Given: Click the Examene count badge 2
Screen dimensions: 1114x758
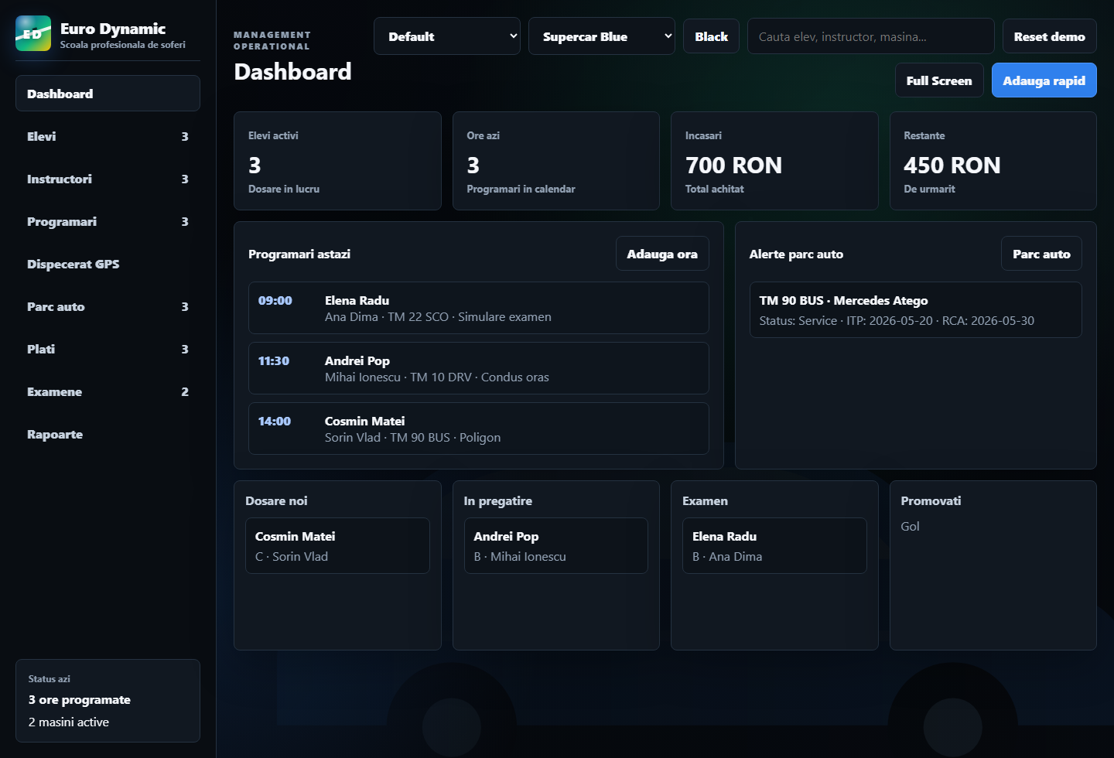Looking at the screenshot, I should coord(185,391).
